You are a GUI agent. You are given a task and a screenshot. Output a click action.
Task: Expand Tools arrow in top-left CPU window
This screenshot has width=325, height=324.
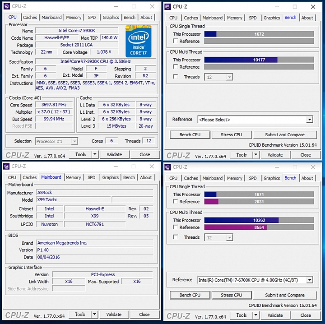point(95,154)
